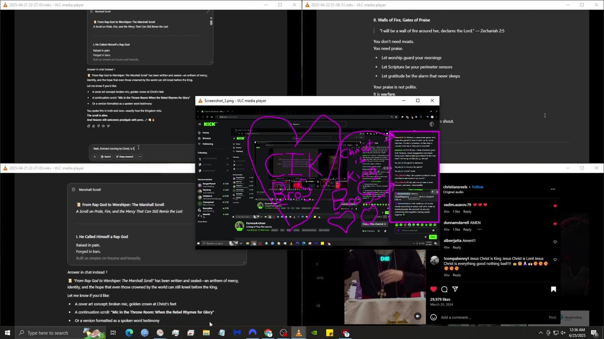Open the emoji picker beside Add a comment
Image resolution: width=604 pixels, height=339 pixels.
point(434,317)
